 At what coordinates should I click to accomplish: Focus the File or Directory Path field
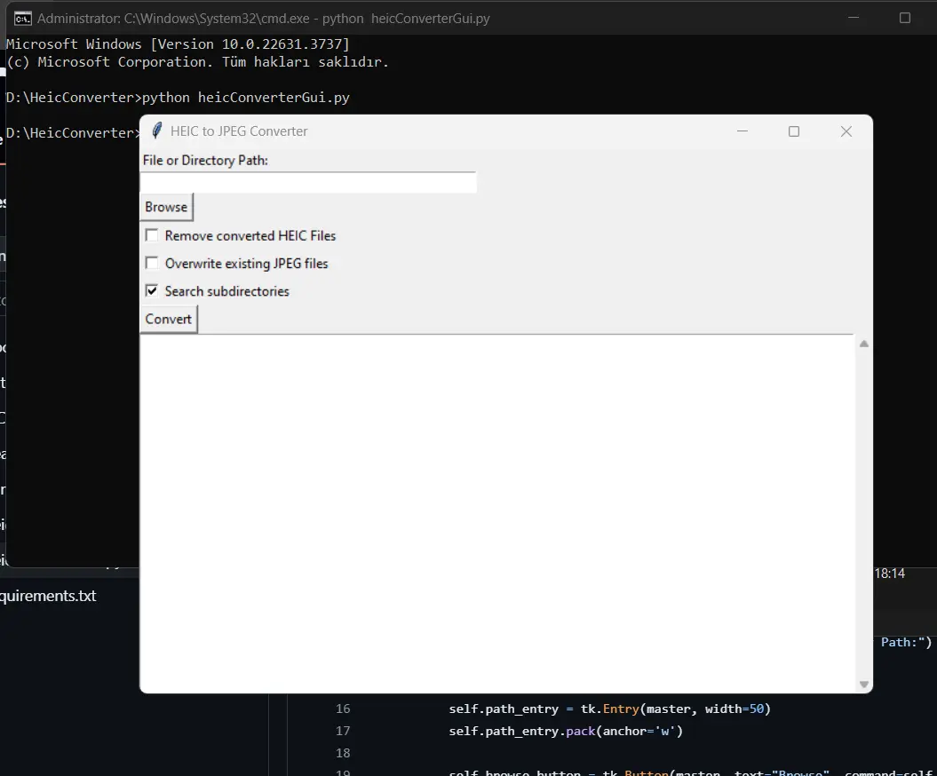(308, 182)
